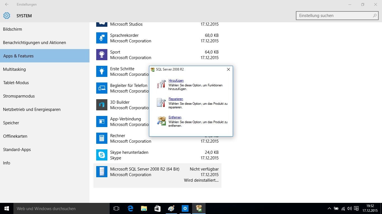Open the Info settings page
The image size is (382, 214).
[x=45, y=163]
